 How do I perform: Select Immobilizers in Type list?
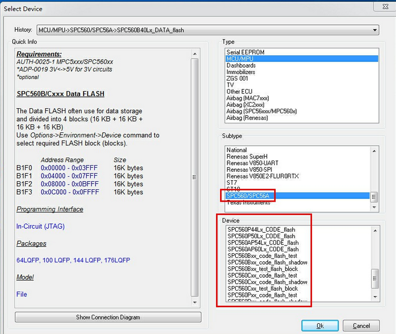302,72
